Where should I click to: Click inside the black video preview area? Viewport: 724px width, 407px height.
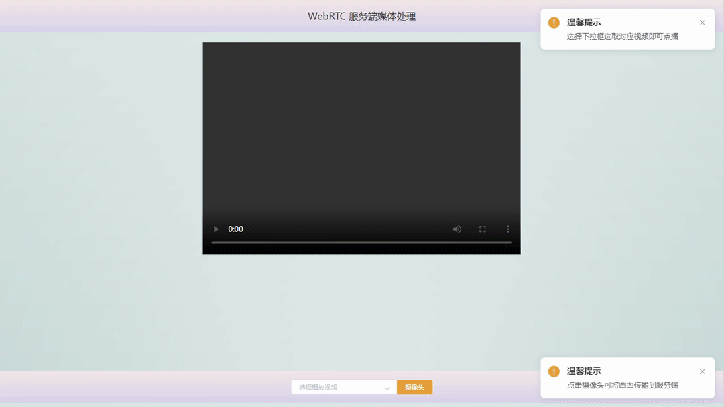point(361,134)
